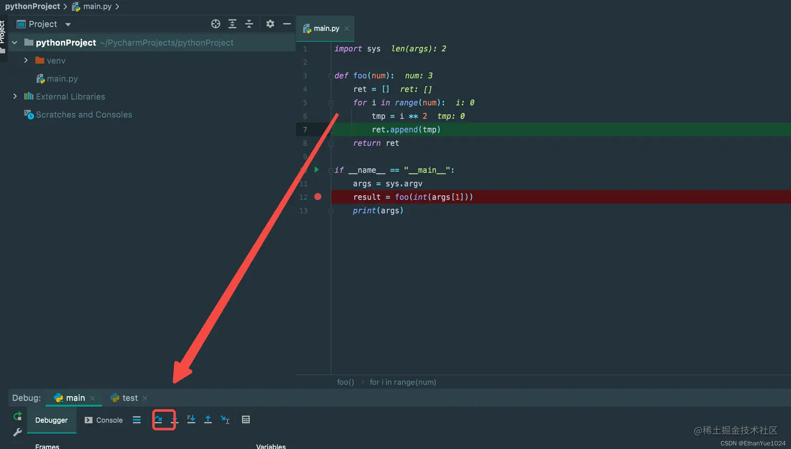791x449 pixels.
Task: Select Scratches and Consoles node
Action: [x=78, y=115]
